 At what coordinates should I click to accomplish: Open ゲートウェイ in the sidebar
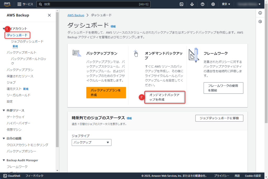(15, 117)
